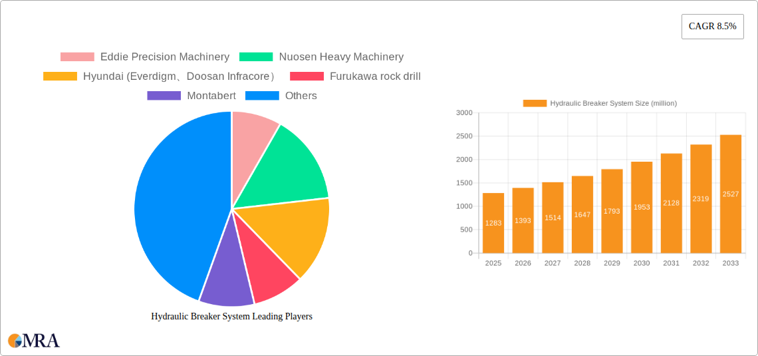Click the 2027 bar labeled 1514

coord(553,218)
